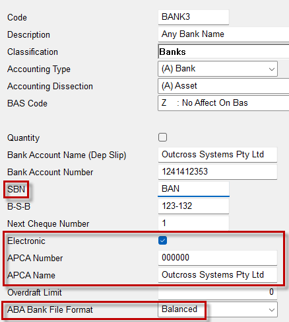Screen dimensions: 289x322
Task: Edit the B-S-B field 123-132
Action: pos(193,206)
